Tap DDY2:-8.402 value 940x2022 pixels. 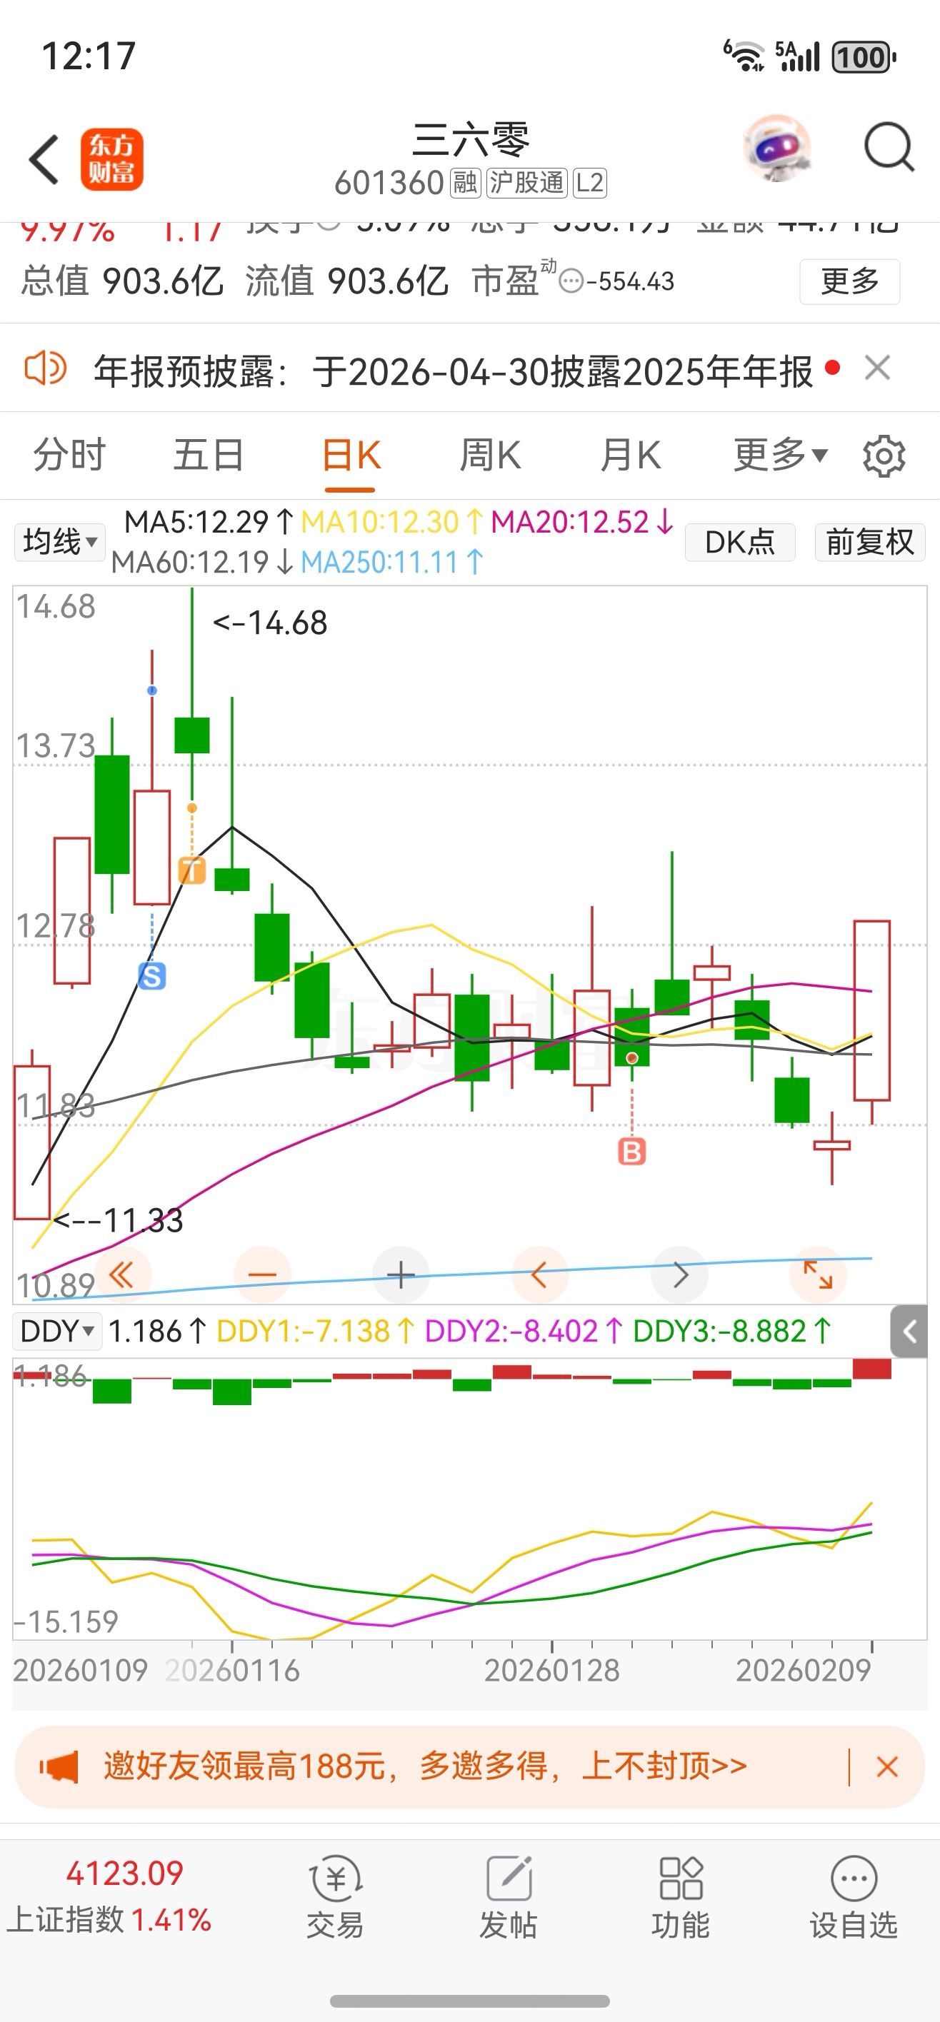point(524,1332)
